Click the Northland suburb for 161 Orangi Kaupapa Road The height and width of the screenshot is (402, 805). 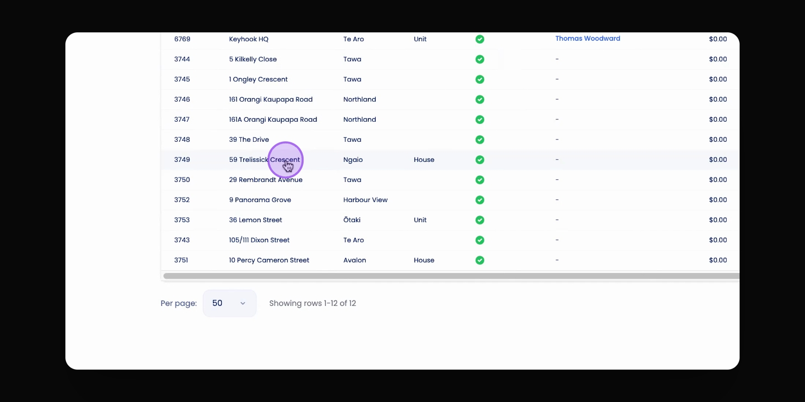coord(359,99)
